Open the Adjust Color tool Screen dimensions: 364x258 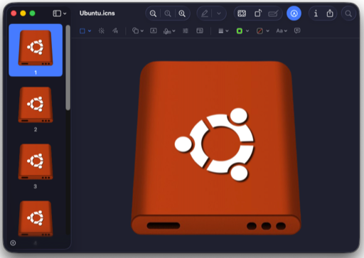[186, 31]
